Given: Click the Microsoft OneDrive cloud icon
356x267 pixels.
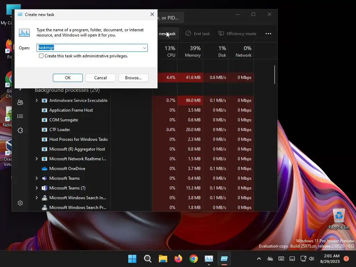Looking at the screenshot, I should pyautogui.click(x=44, y=169).
